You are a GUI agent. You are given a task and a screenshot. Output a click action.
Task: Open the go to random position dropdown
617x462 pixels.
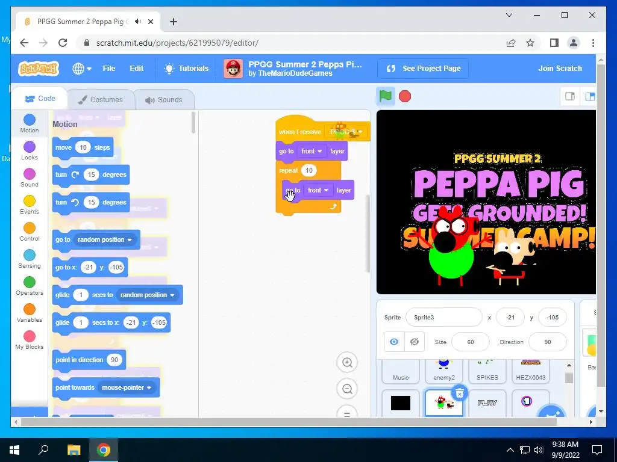pos(105,239)
